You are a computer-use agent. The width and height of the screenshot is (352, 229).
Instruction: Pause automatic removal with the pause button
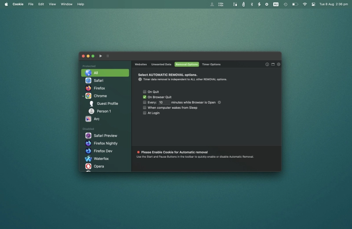(x=107, y=56)
